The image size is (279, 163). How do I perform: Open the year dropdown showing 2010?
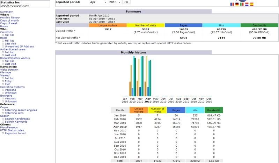click(115, 2)
